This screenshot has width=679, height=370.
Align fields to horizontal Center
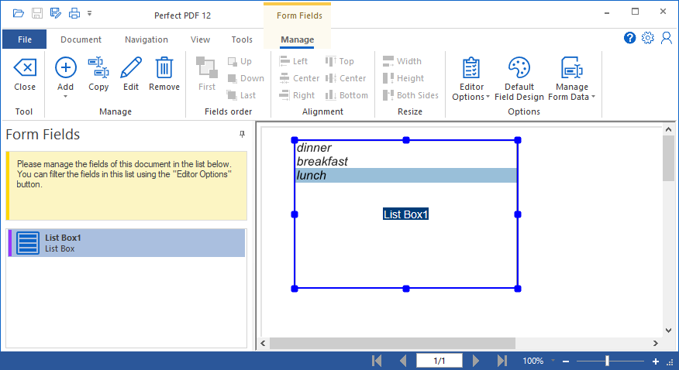(x=299, y=78)
